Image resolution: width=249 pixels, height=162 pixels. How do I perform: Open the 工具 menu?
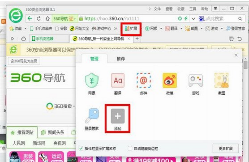(x=193, y=9)
